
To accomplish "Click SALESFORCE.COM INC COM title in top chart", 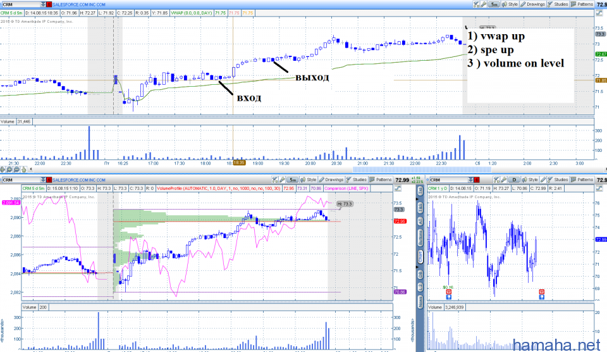I will pos(79,4).
